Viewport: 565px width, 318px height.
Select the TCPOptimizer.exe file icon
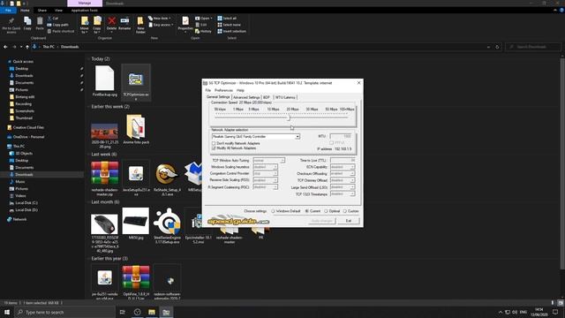point(136,79)
